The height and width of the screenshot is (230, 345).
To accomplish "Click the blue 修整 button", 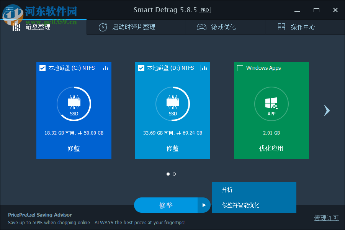I will tap(167, 205).
